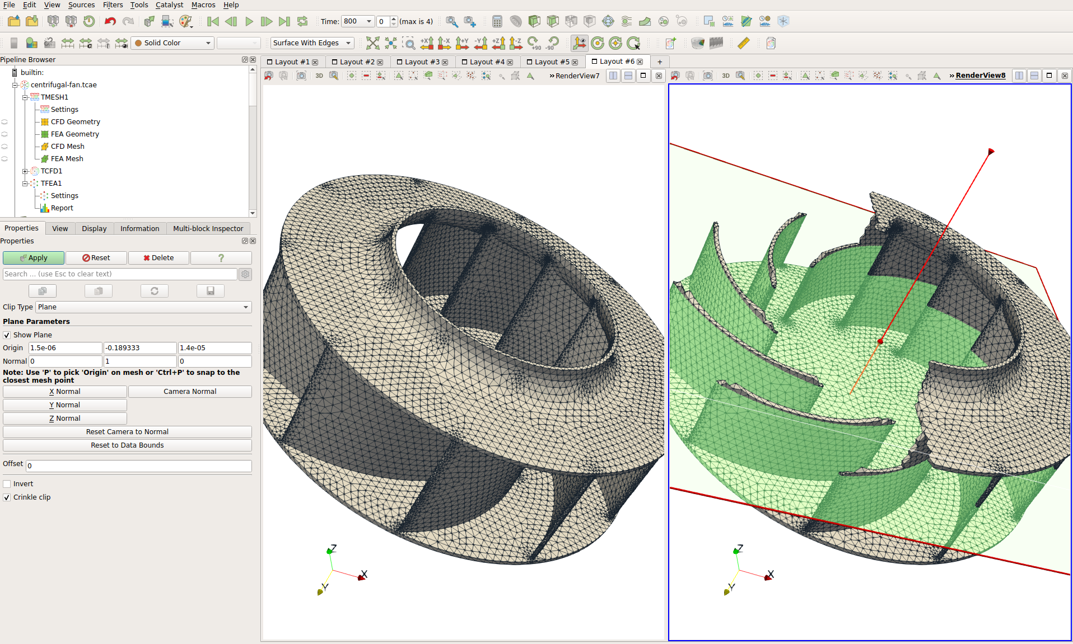Open the Filters menu
The height and width of the screenshot is (644, 1073).
[113, 5]
